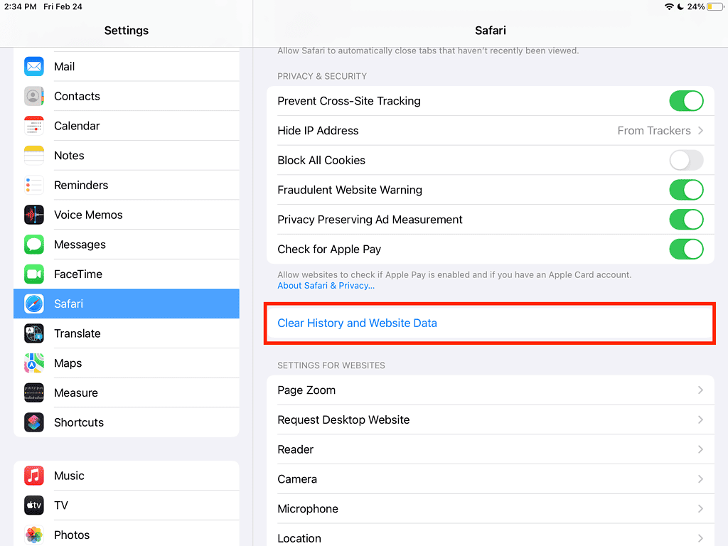Select Messages in the Settings sidebar

coord(127,245)
